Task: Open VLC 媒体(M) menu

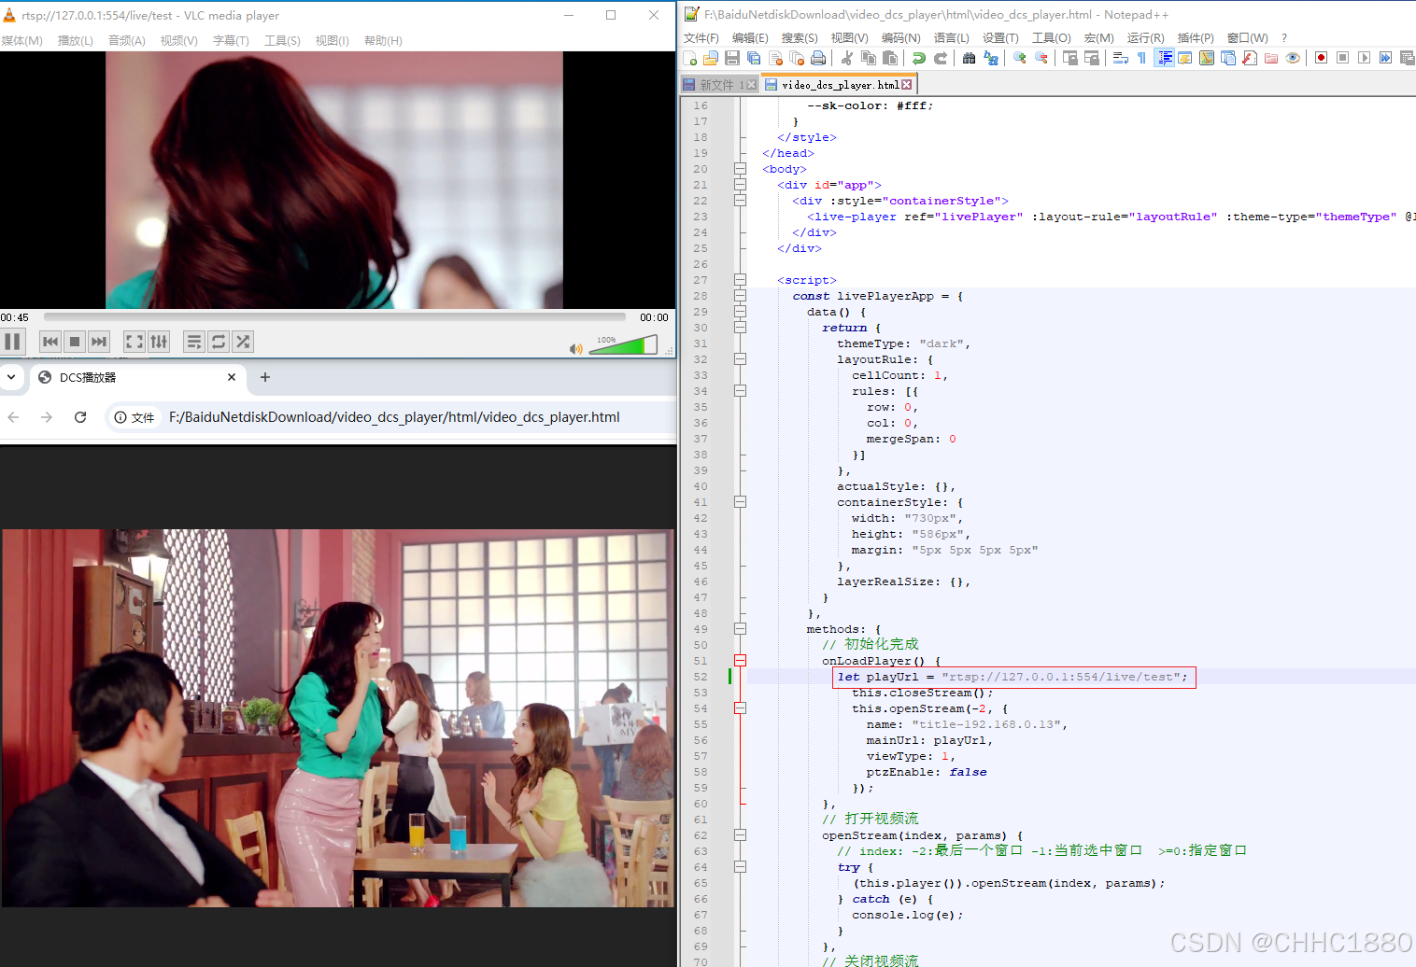Action: point(22,40)
